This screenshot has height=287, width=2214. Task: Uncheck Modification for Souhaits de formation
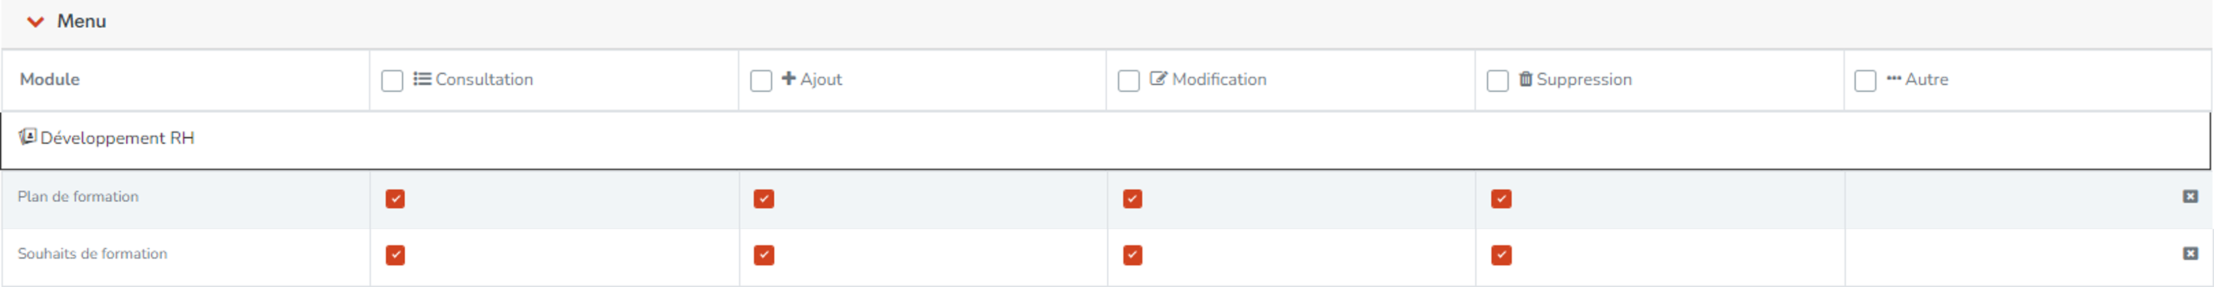tap(1133, 255)
